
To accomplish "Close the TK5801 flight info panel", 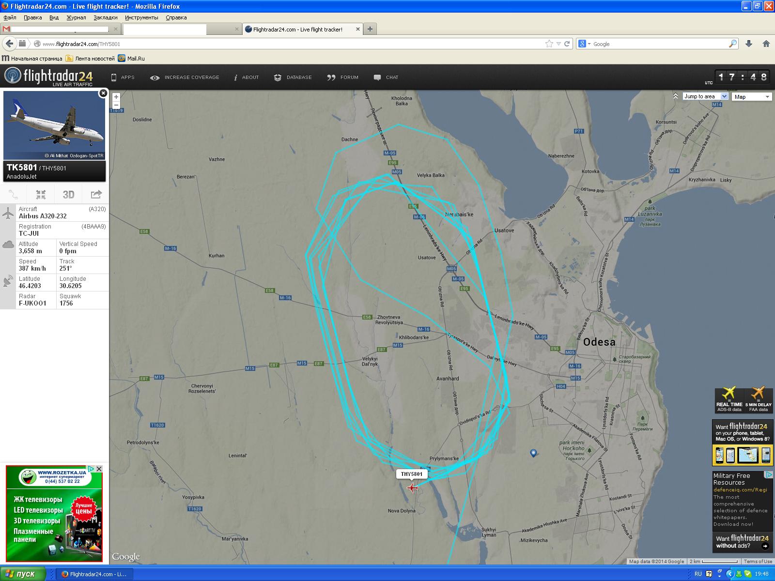I will 103,93.
